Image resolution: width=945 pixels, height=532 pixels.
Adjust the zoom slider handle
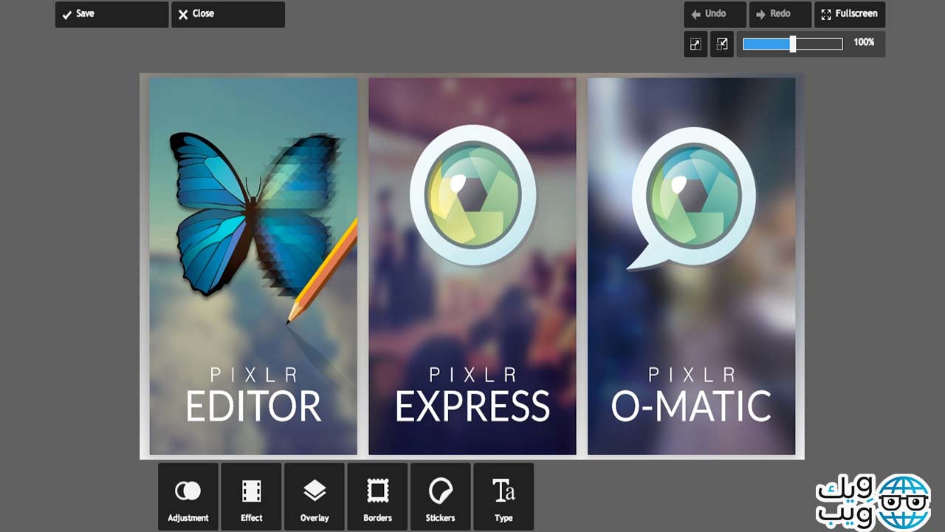click(x=793, y=44)
